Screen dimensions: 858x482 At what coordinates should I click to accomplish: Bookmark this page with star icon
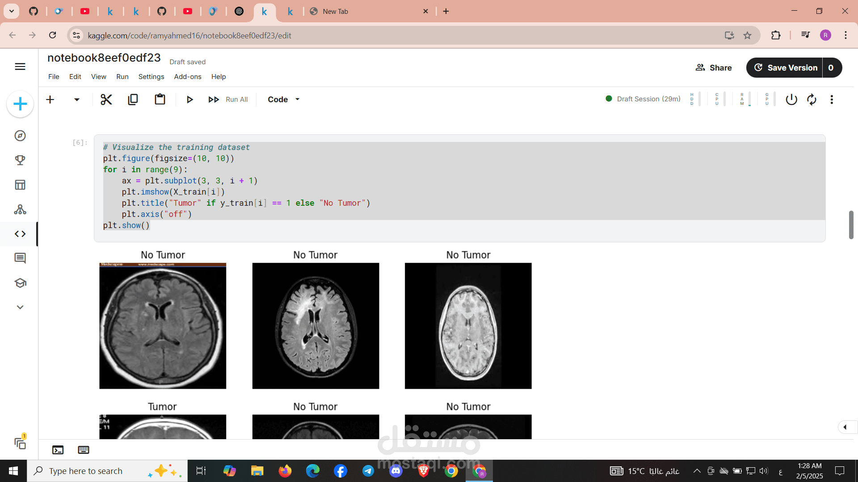click(747, 35)
